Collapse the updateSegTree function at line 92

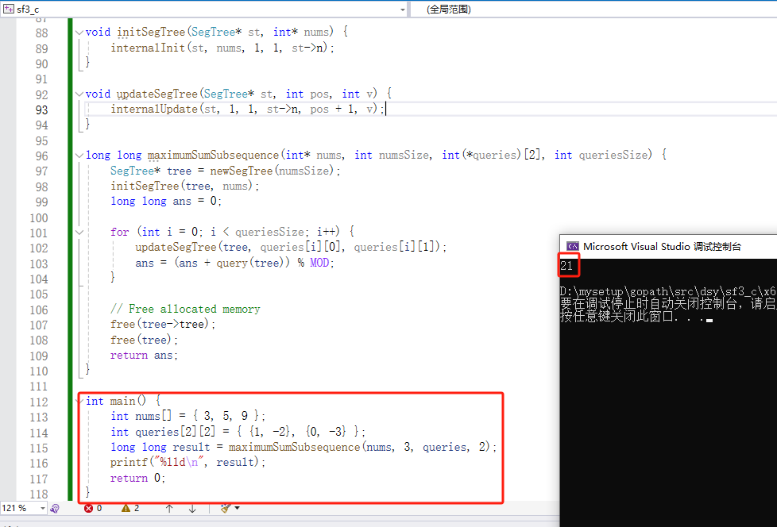[79, 94]
